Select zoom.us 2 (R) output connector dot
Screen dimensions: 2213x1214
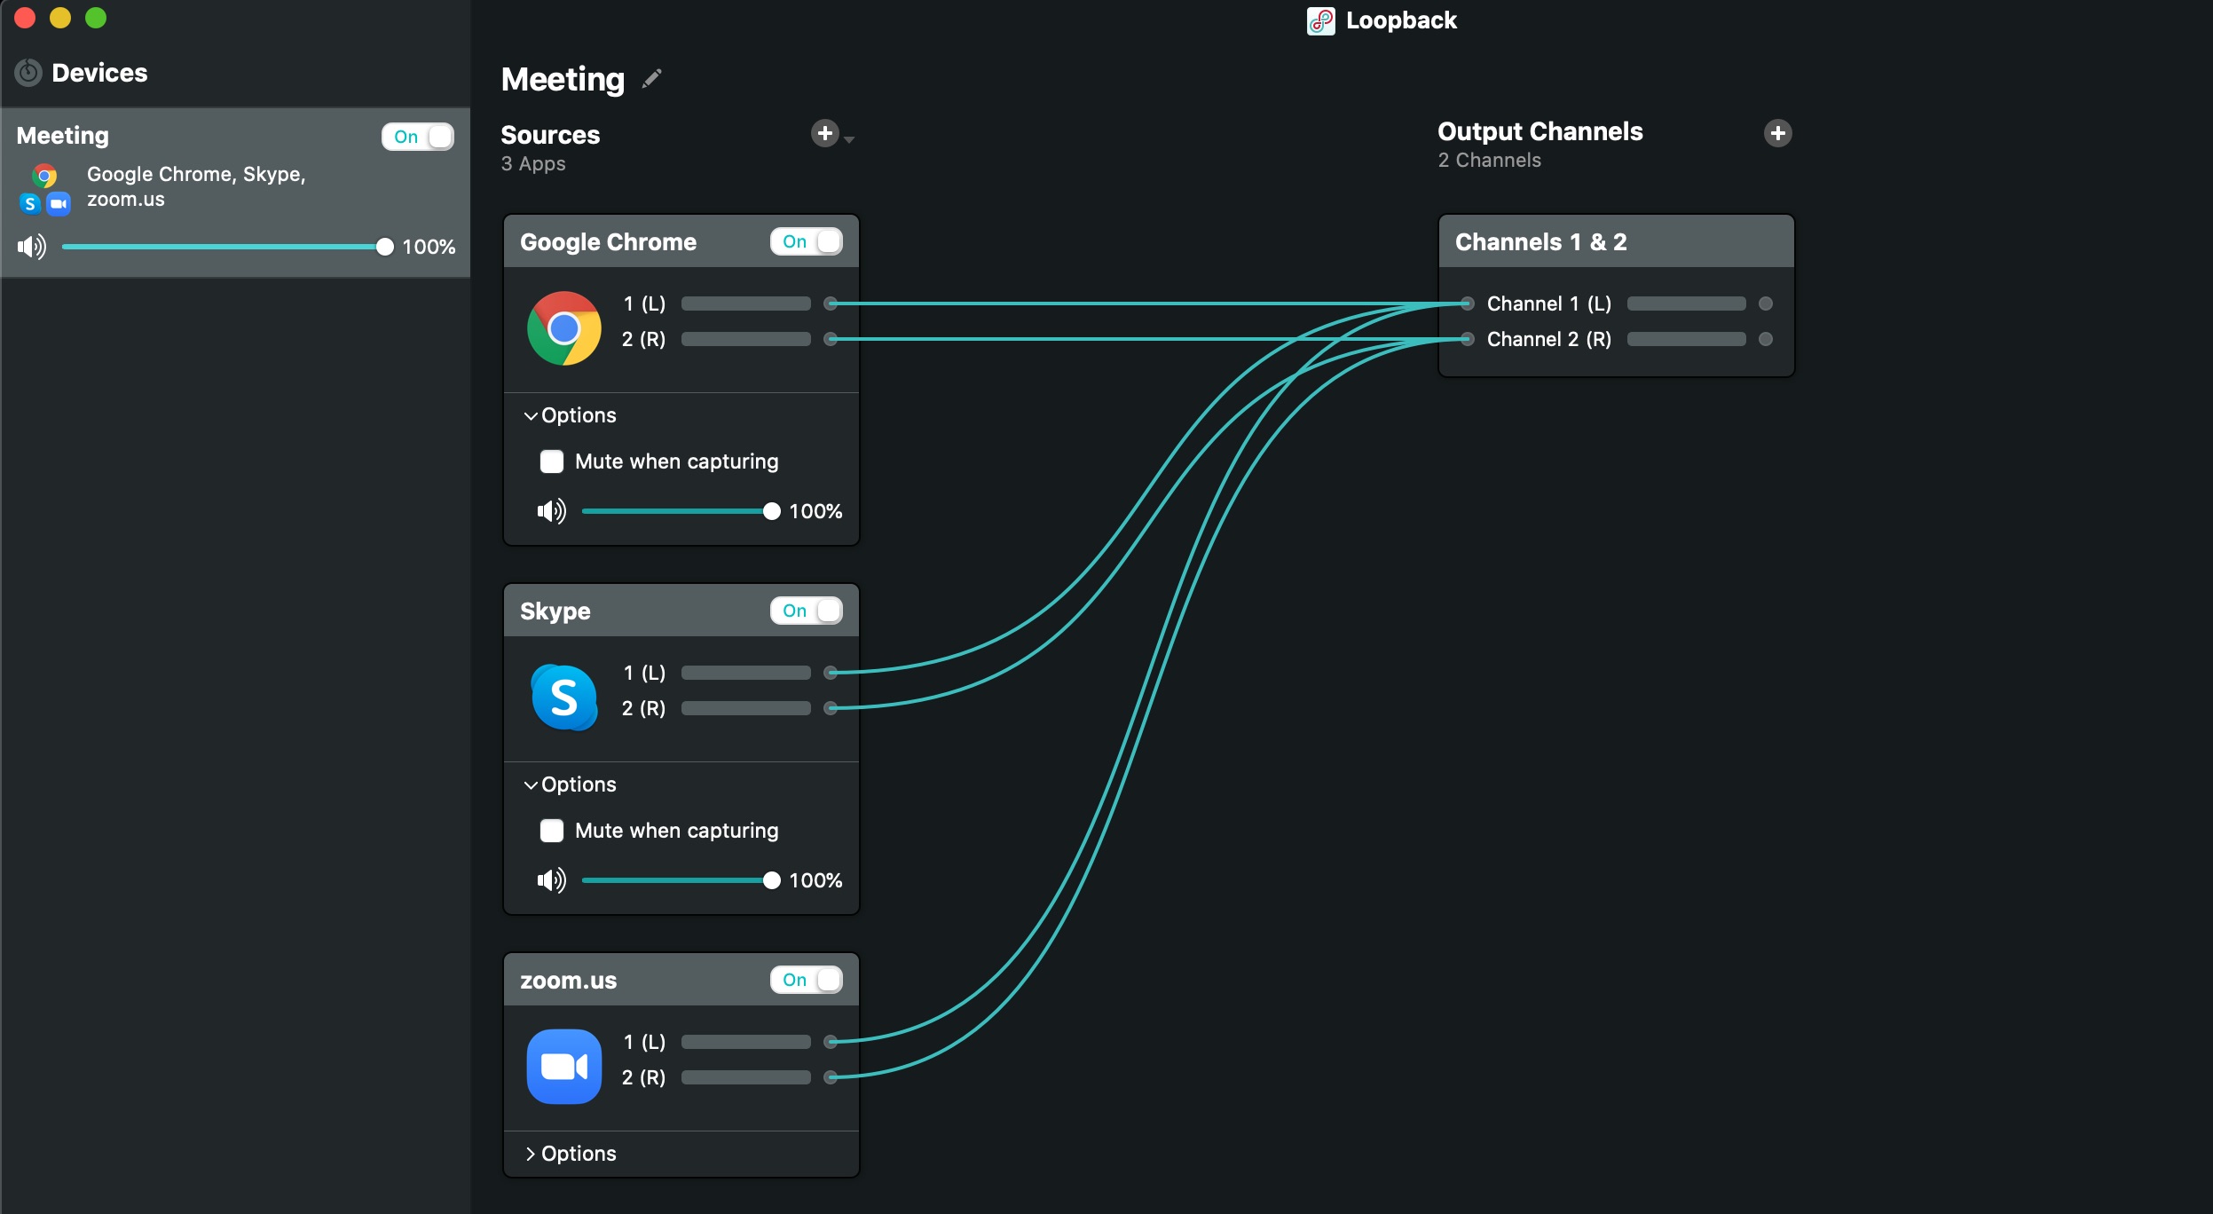click(831, 1077)
